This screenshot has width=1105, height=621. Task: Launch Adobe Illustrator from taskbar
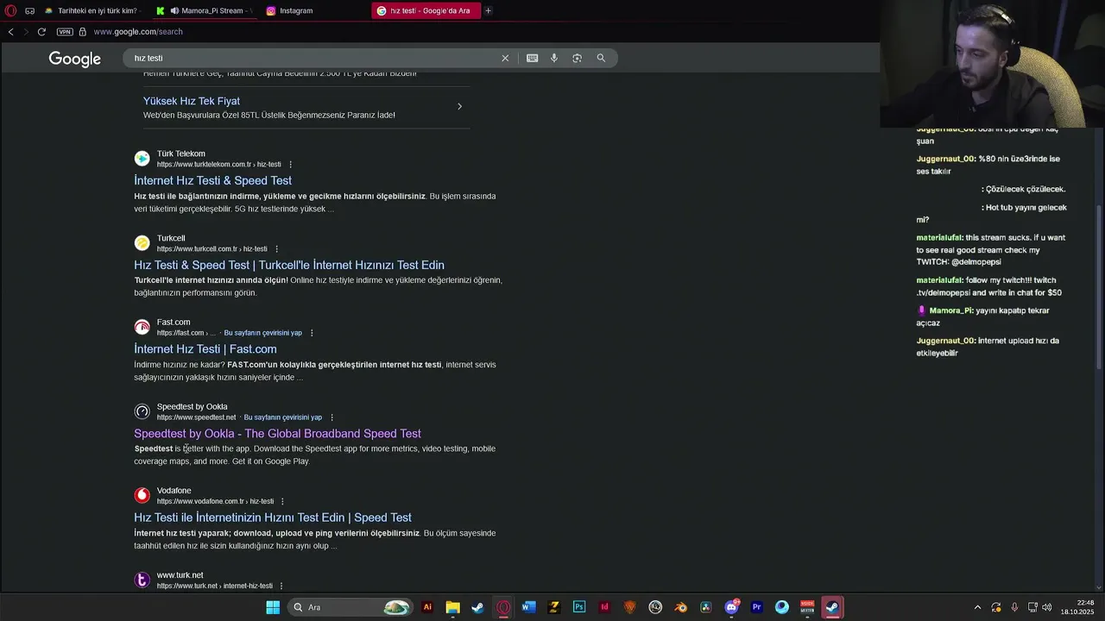point(427,607)
